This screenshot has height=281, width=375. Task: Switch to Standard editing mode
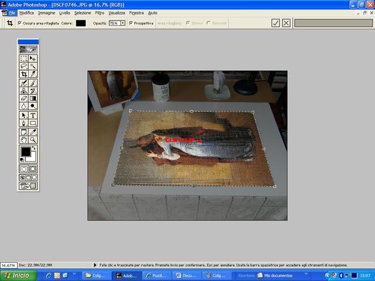click(x=23, y=169)
